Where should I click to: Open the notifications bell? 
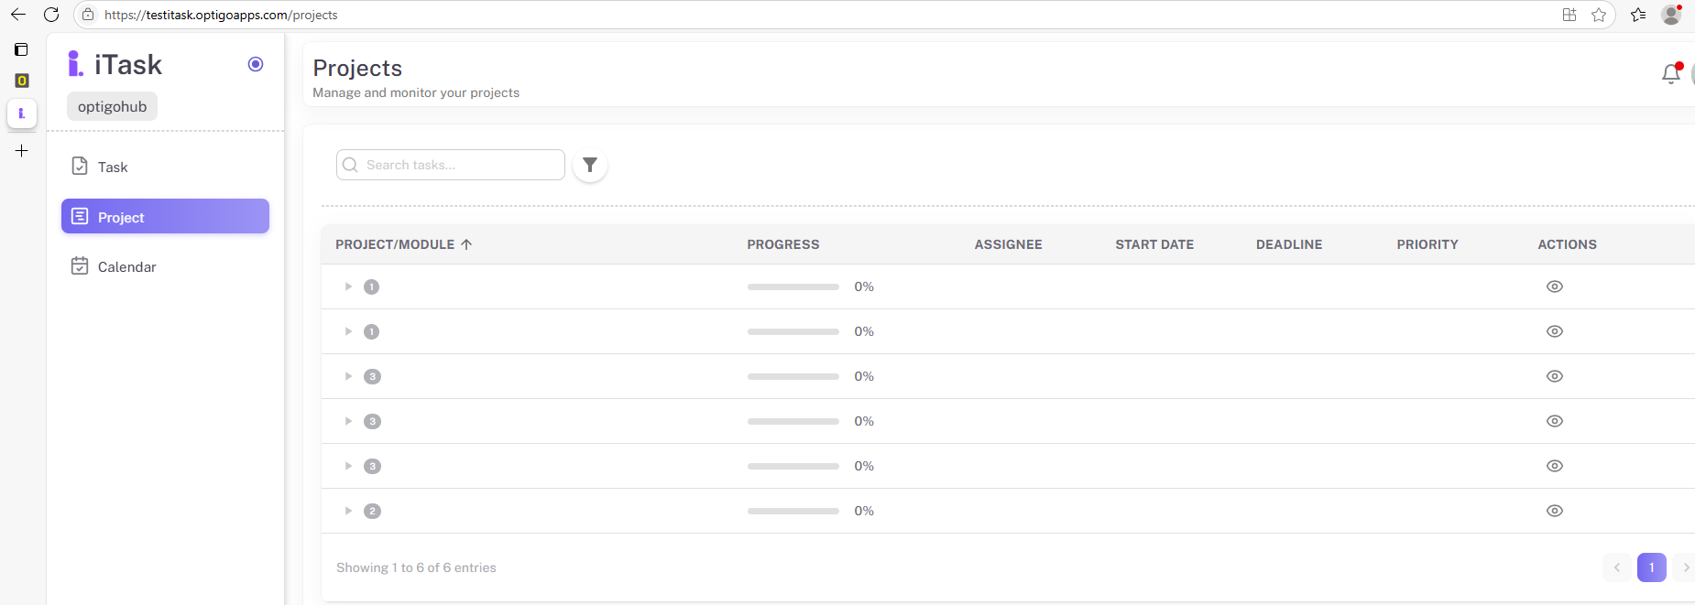click(x=1670, y=74)
